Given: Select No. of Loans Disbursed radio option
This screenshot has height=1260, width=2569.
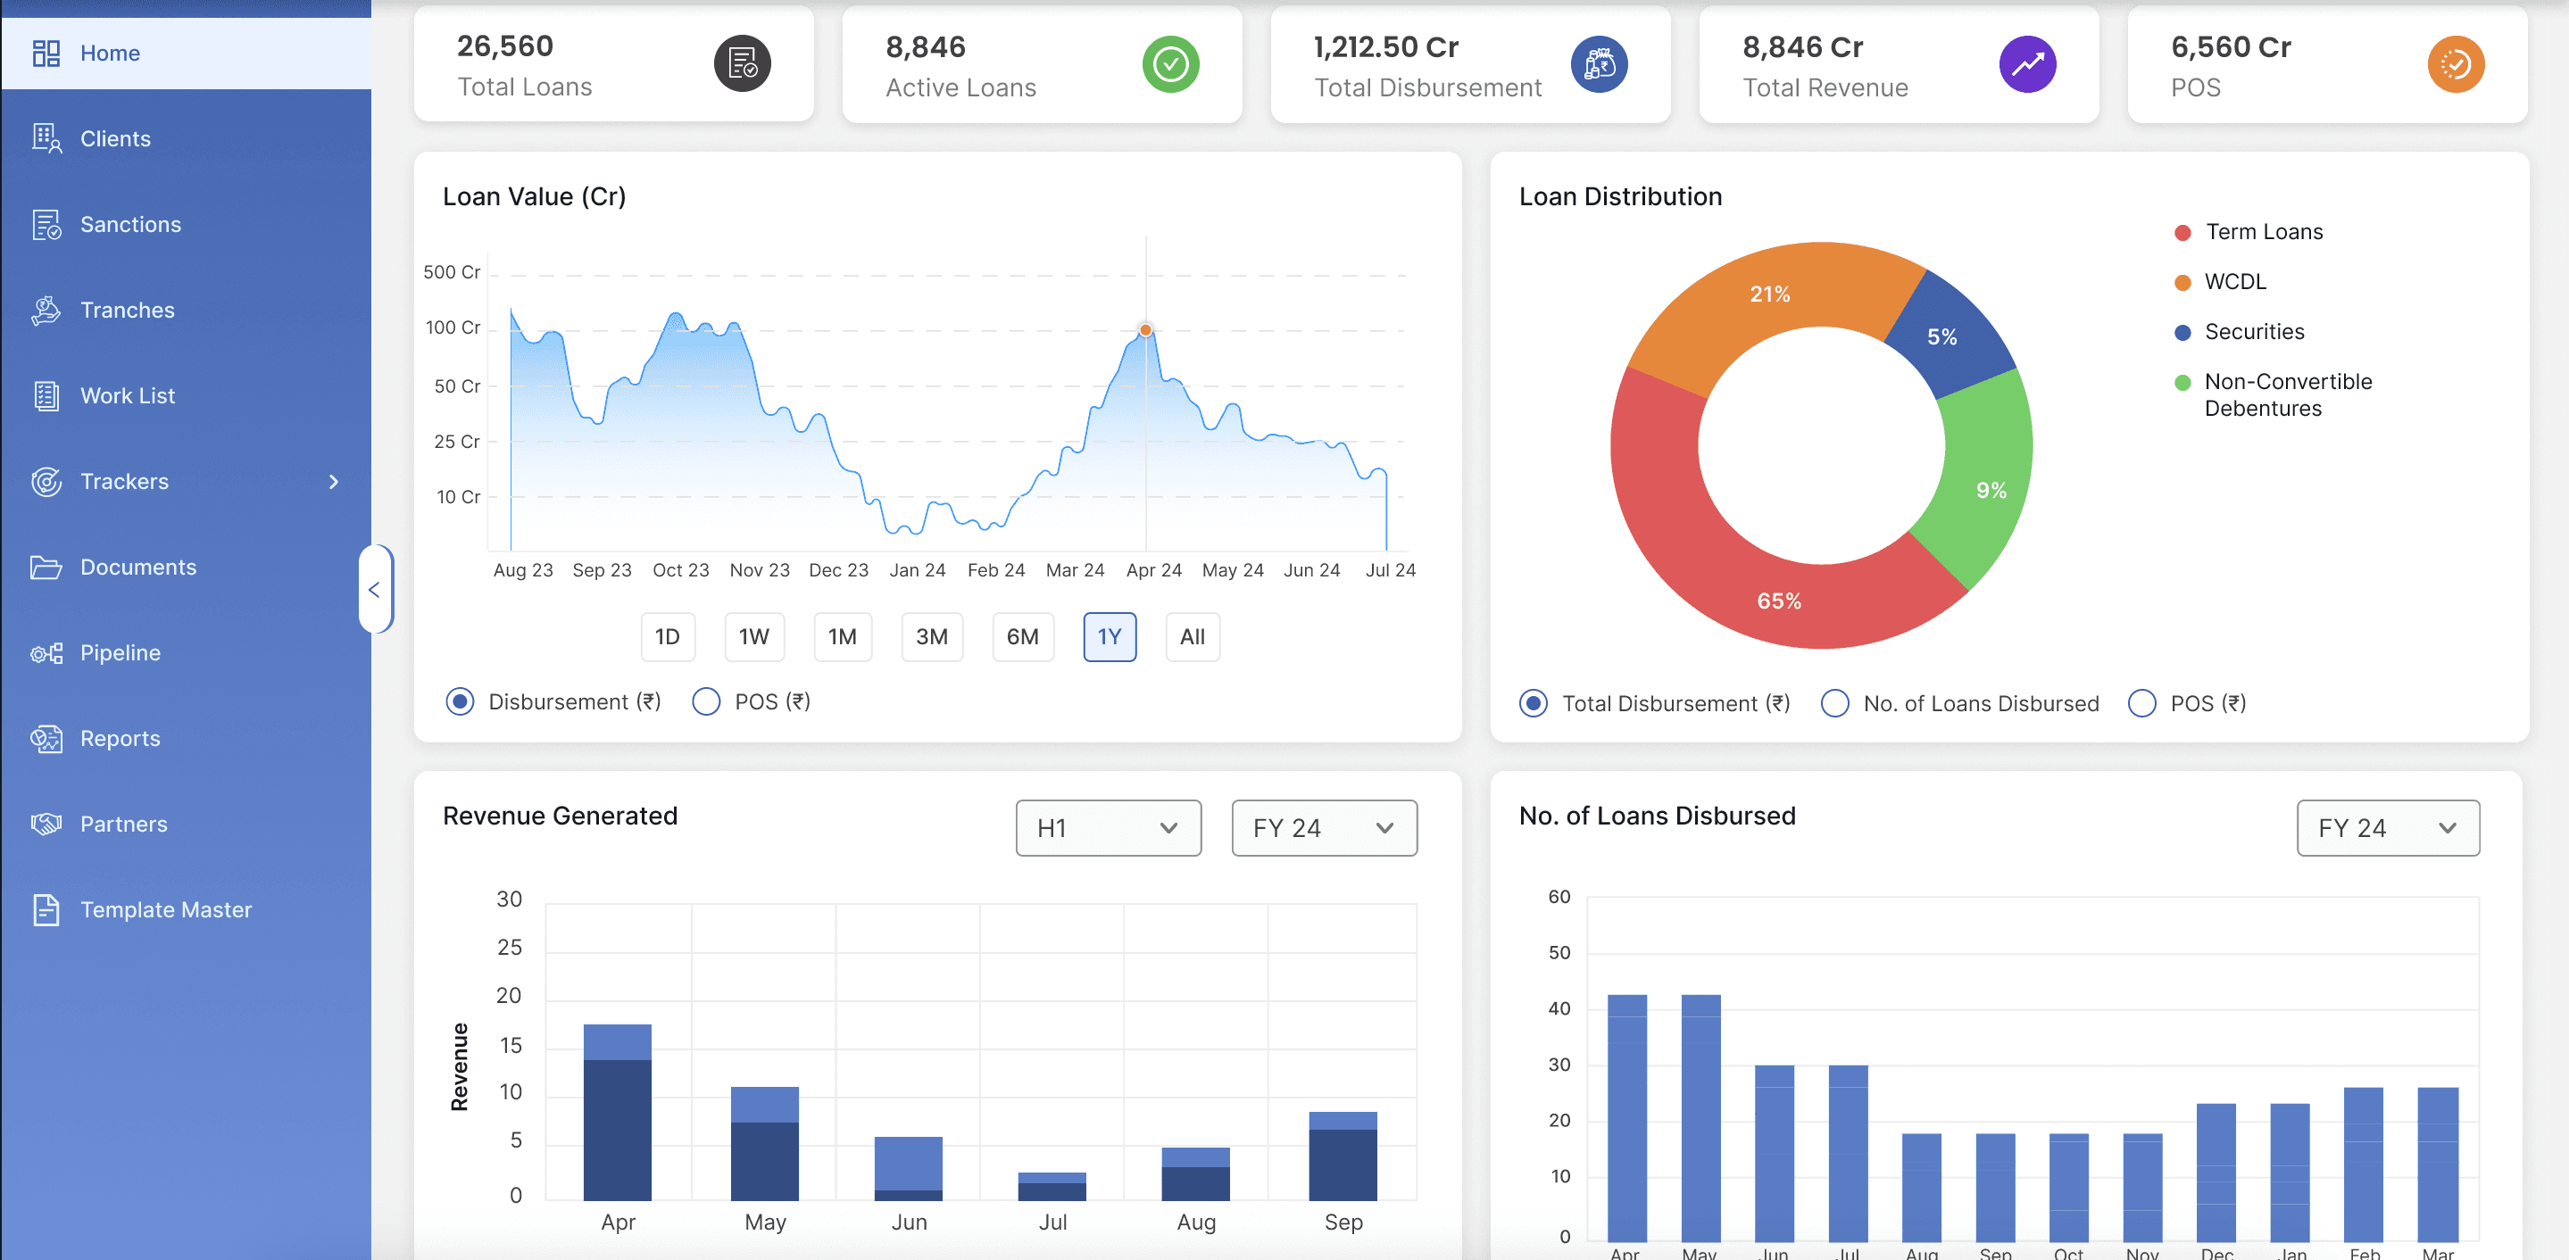Looking at the screenshot, I should point(1834,704).
